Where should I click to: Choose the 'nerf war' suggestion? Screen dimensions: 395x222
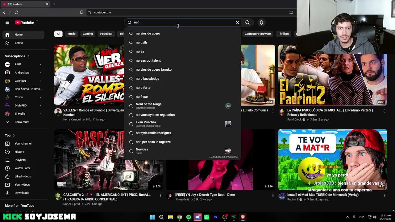182,97
